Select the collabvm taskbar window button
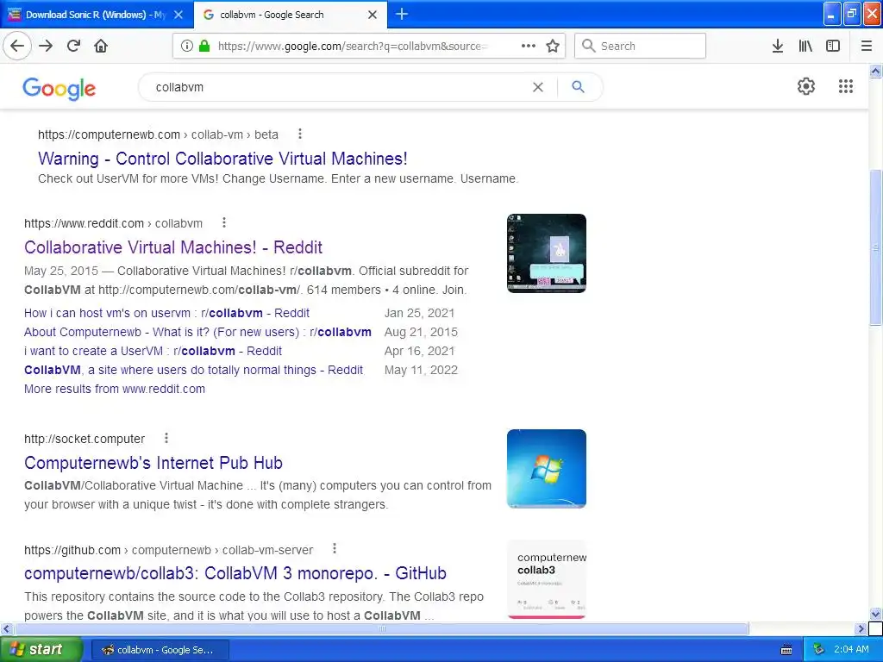The image size is (883, 662). click(160, 650)
